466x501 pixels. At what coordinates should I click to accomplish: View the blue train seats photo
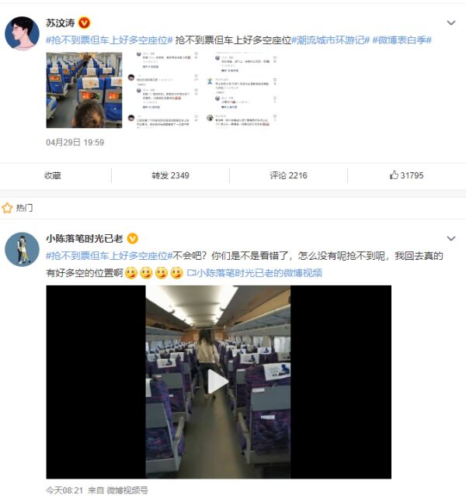click(x=84, y=90)
